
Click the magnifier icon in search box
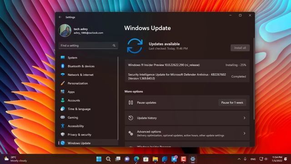(114, 46)
